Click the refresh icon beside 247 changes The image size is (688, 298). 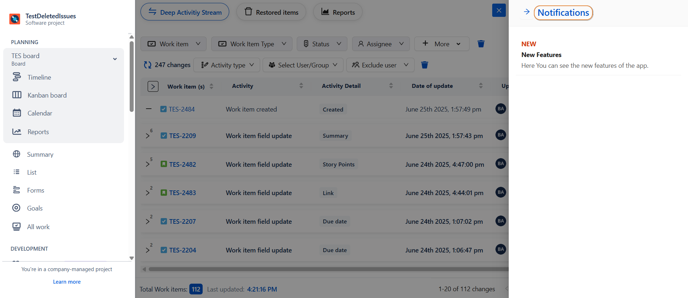click(x=147, y=65)
